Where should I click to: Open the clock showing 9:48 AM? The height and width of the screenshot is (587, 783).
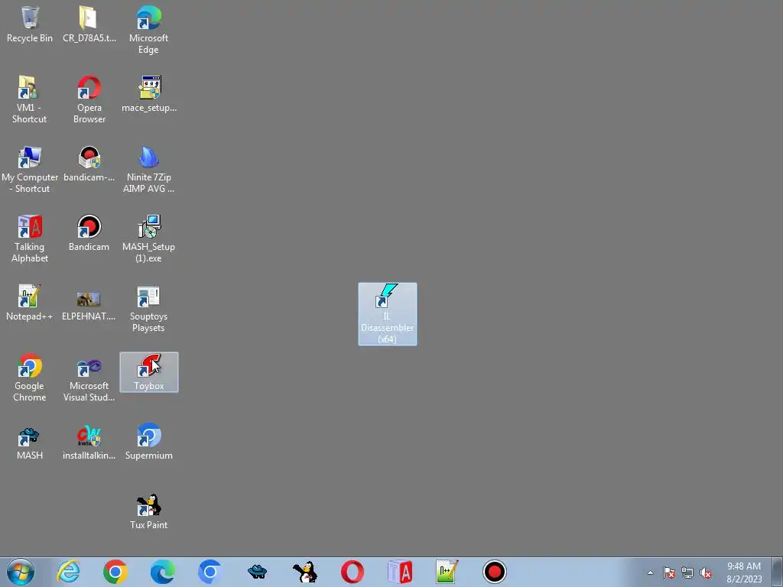tap(744, 572)
